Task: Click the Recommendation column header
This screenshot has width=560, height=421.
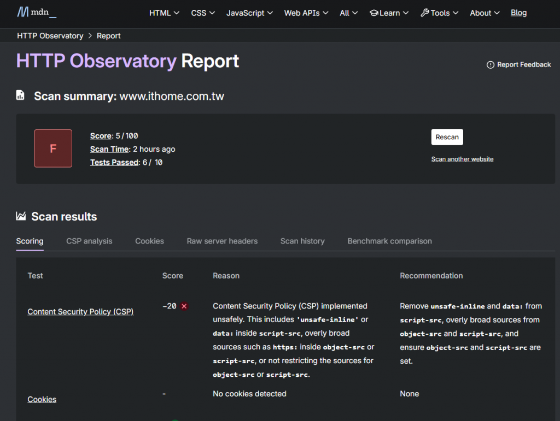Action: click(431, 276)
